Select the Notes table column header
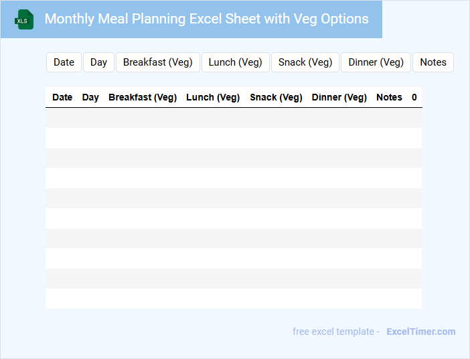This screenshot has width=470, height=359. click(389, 97)
